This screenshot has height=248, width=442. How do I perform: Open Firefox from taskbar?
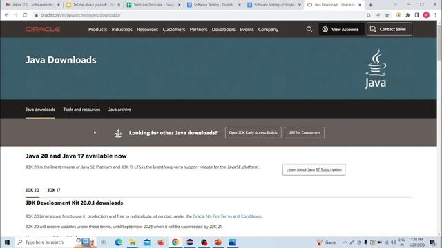tap(161, 242)
